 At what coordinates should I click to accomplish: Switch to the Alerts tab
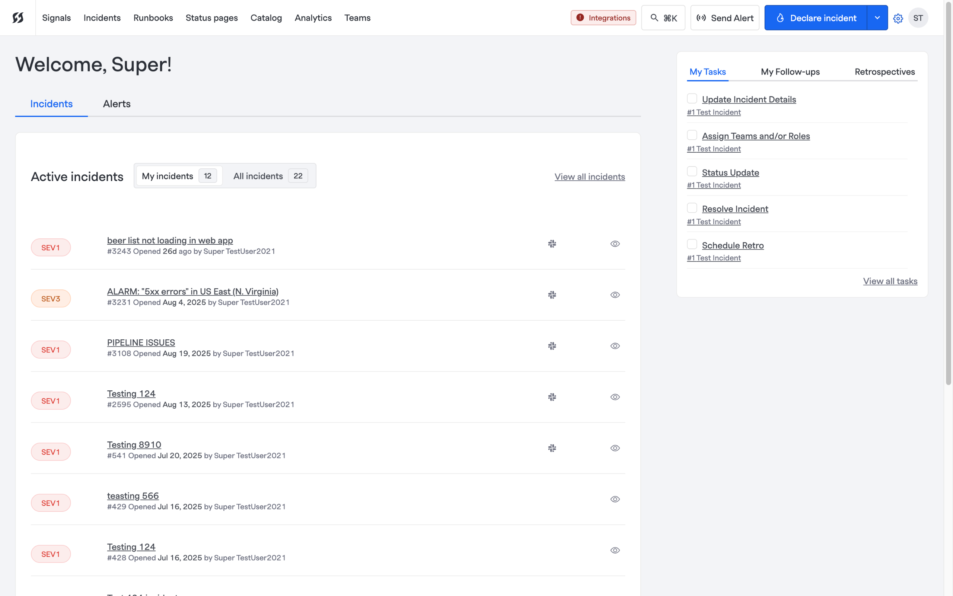117,104
